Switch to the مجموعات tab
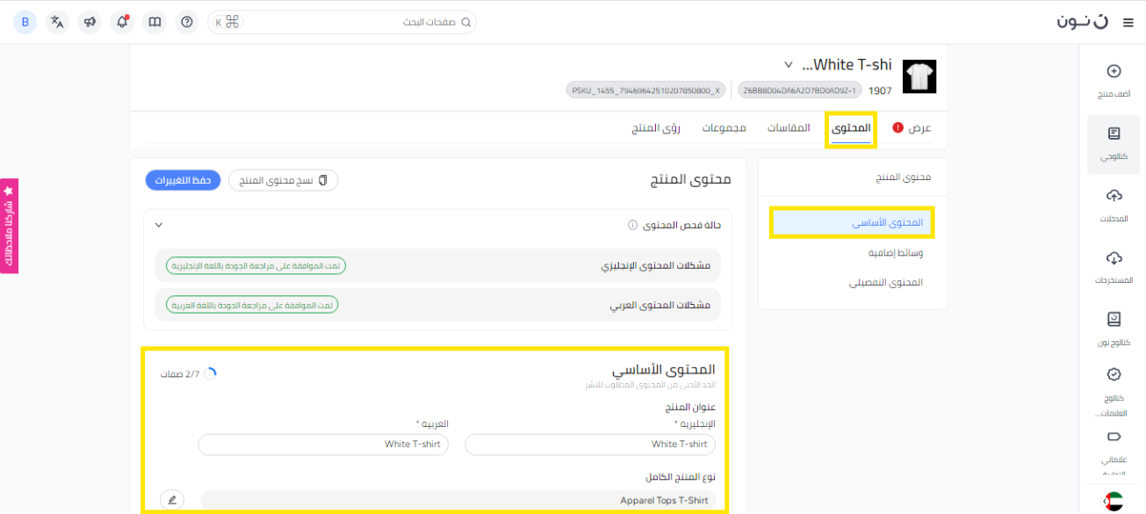The height and width of the screenshot is (514, 1146). [x=724, y=128]
